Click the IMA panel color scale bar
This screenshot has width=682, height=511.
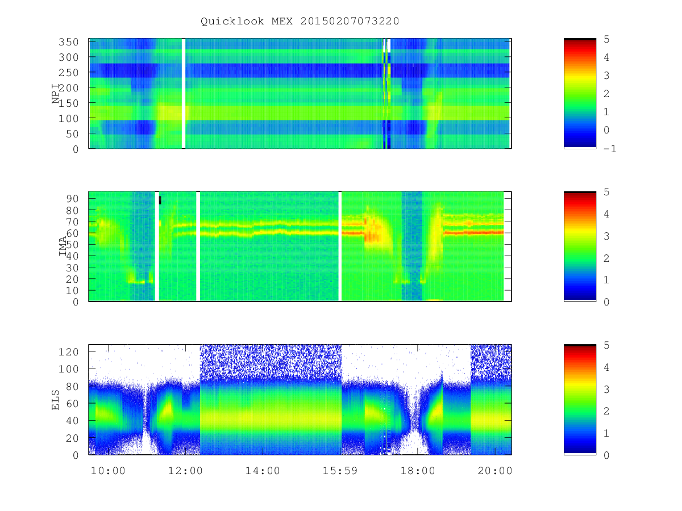pos(580,246)
